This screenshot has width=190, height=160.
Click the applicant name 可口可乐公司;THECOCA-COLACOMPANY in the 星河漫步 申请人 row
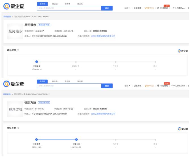49,36
